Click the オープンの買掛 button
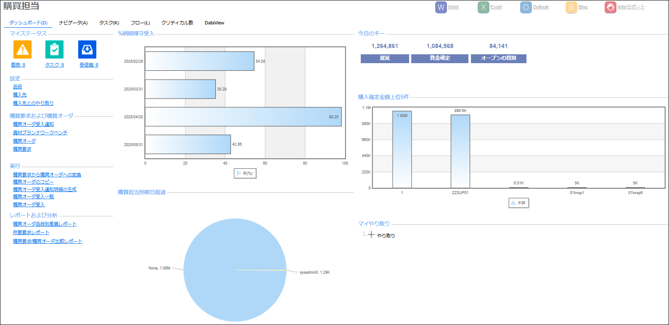Viewport: 669px width, 325px height. coord(498,59)
